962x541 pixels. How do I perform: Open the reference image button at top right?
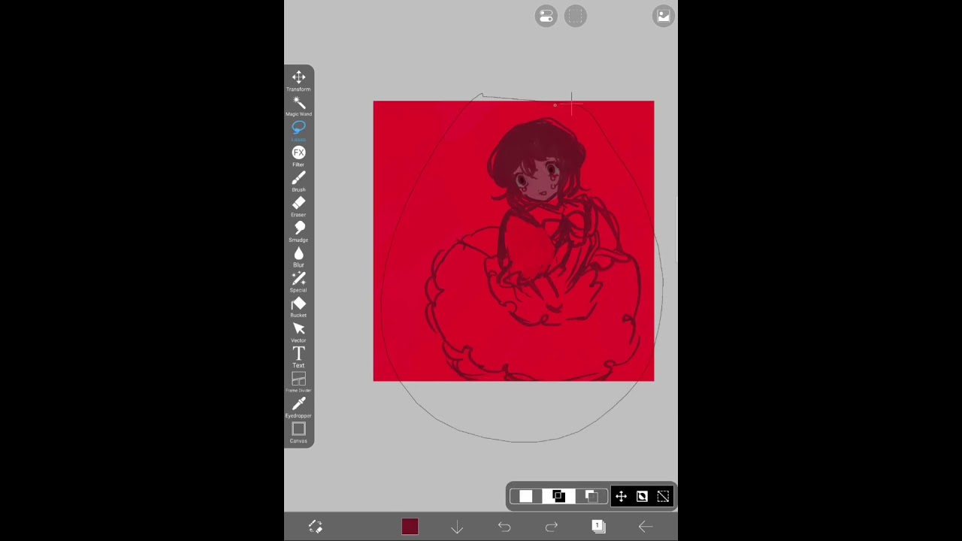(664, 16)
